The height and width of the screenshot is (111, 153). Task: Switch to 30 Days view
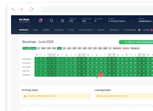pyautogui.click(x=33, y=48)
